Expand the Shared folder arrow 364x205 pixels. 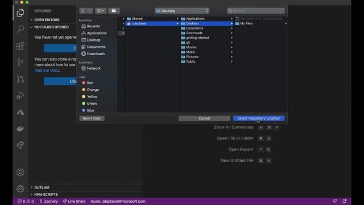(177, 19)
